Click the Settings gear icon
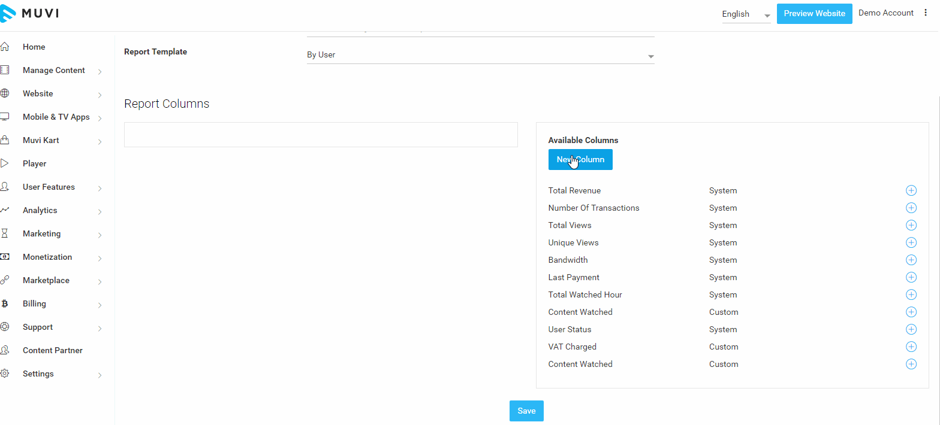 coord(5,374)
